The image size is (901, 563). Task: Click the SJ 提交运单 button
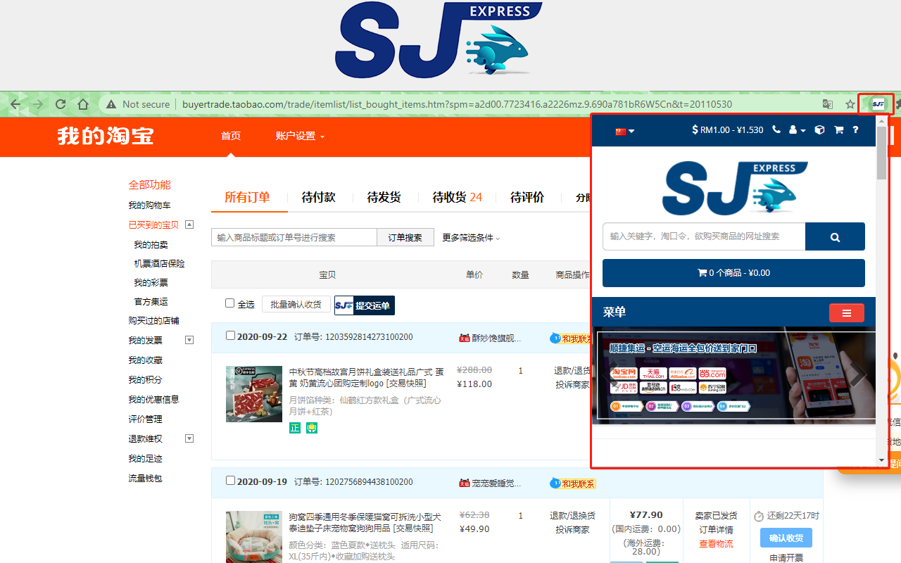[x=365, y=305]
